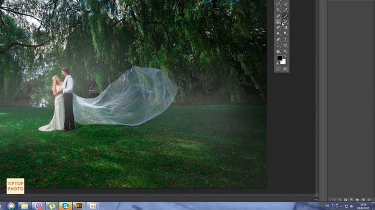Select the Dodge tool
The width and height of the screenshot is (375, 210).
click(x=285, y=34)
